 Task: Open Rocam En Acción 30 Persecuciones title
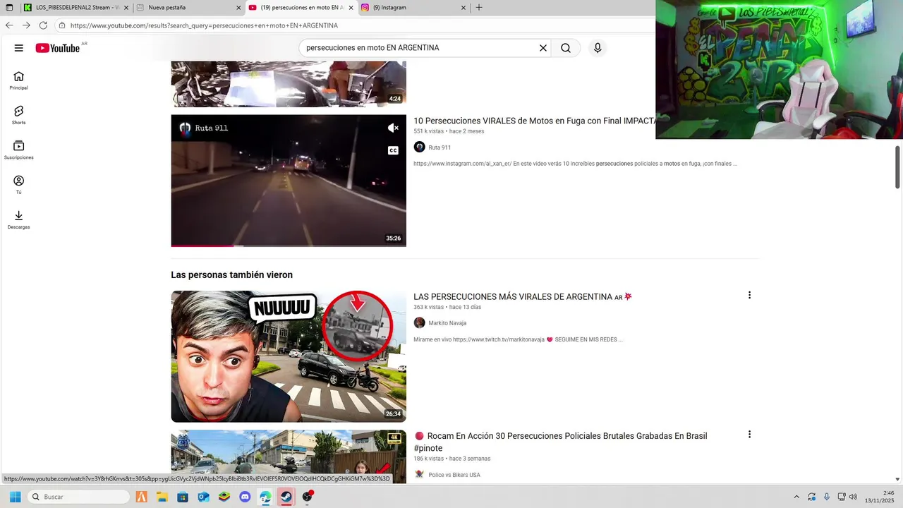pos(560,442)
